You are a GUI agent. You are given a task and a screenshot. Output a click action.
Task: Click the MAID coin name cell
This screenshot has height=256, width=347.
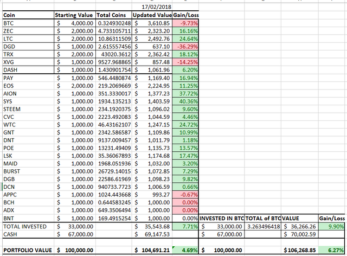[28, 163]
